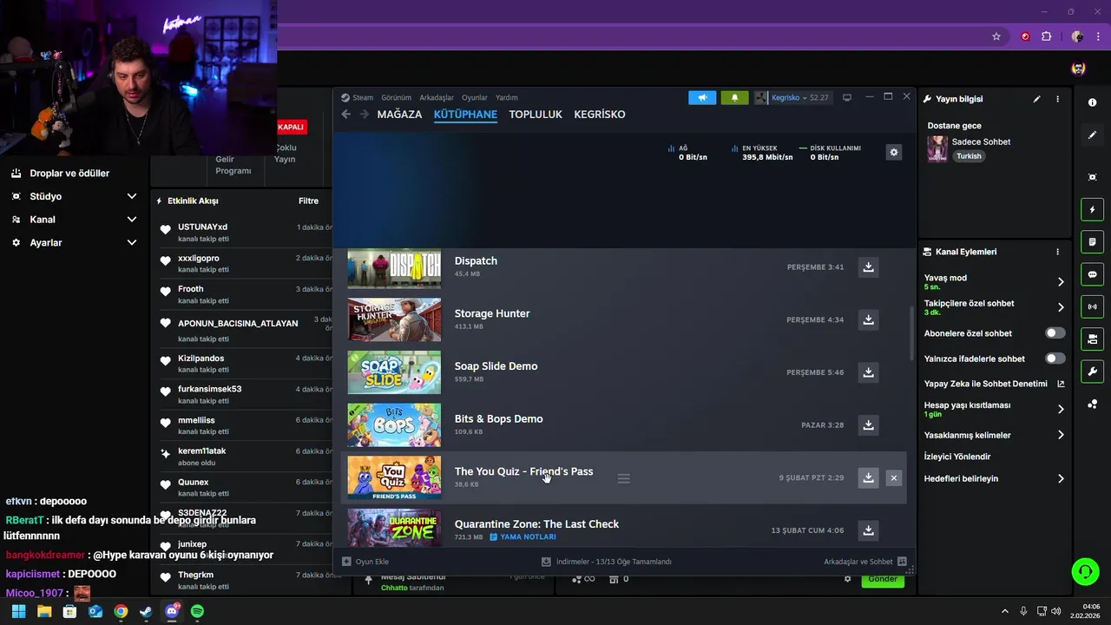Remove The You Quiz from download list

pos(893,477)
